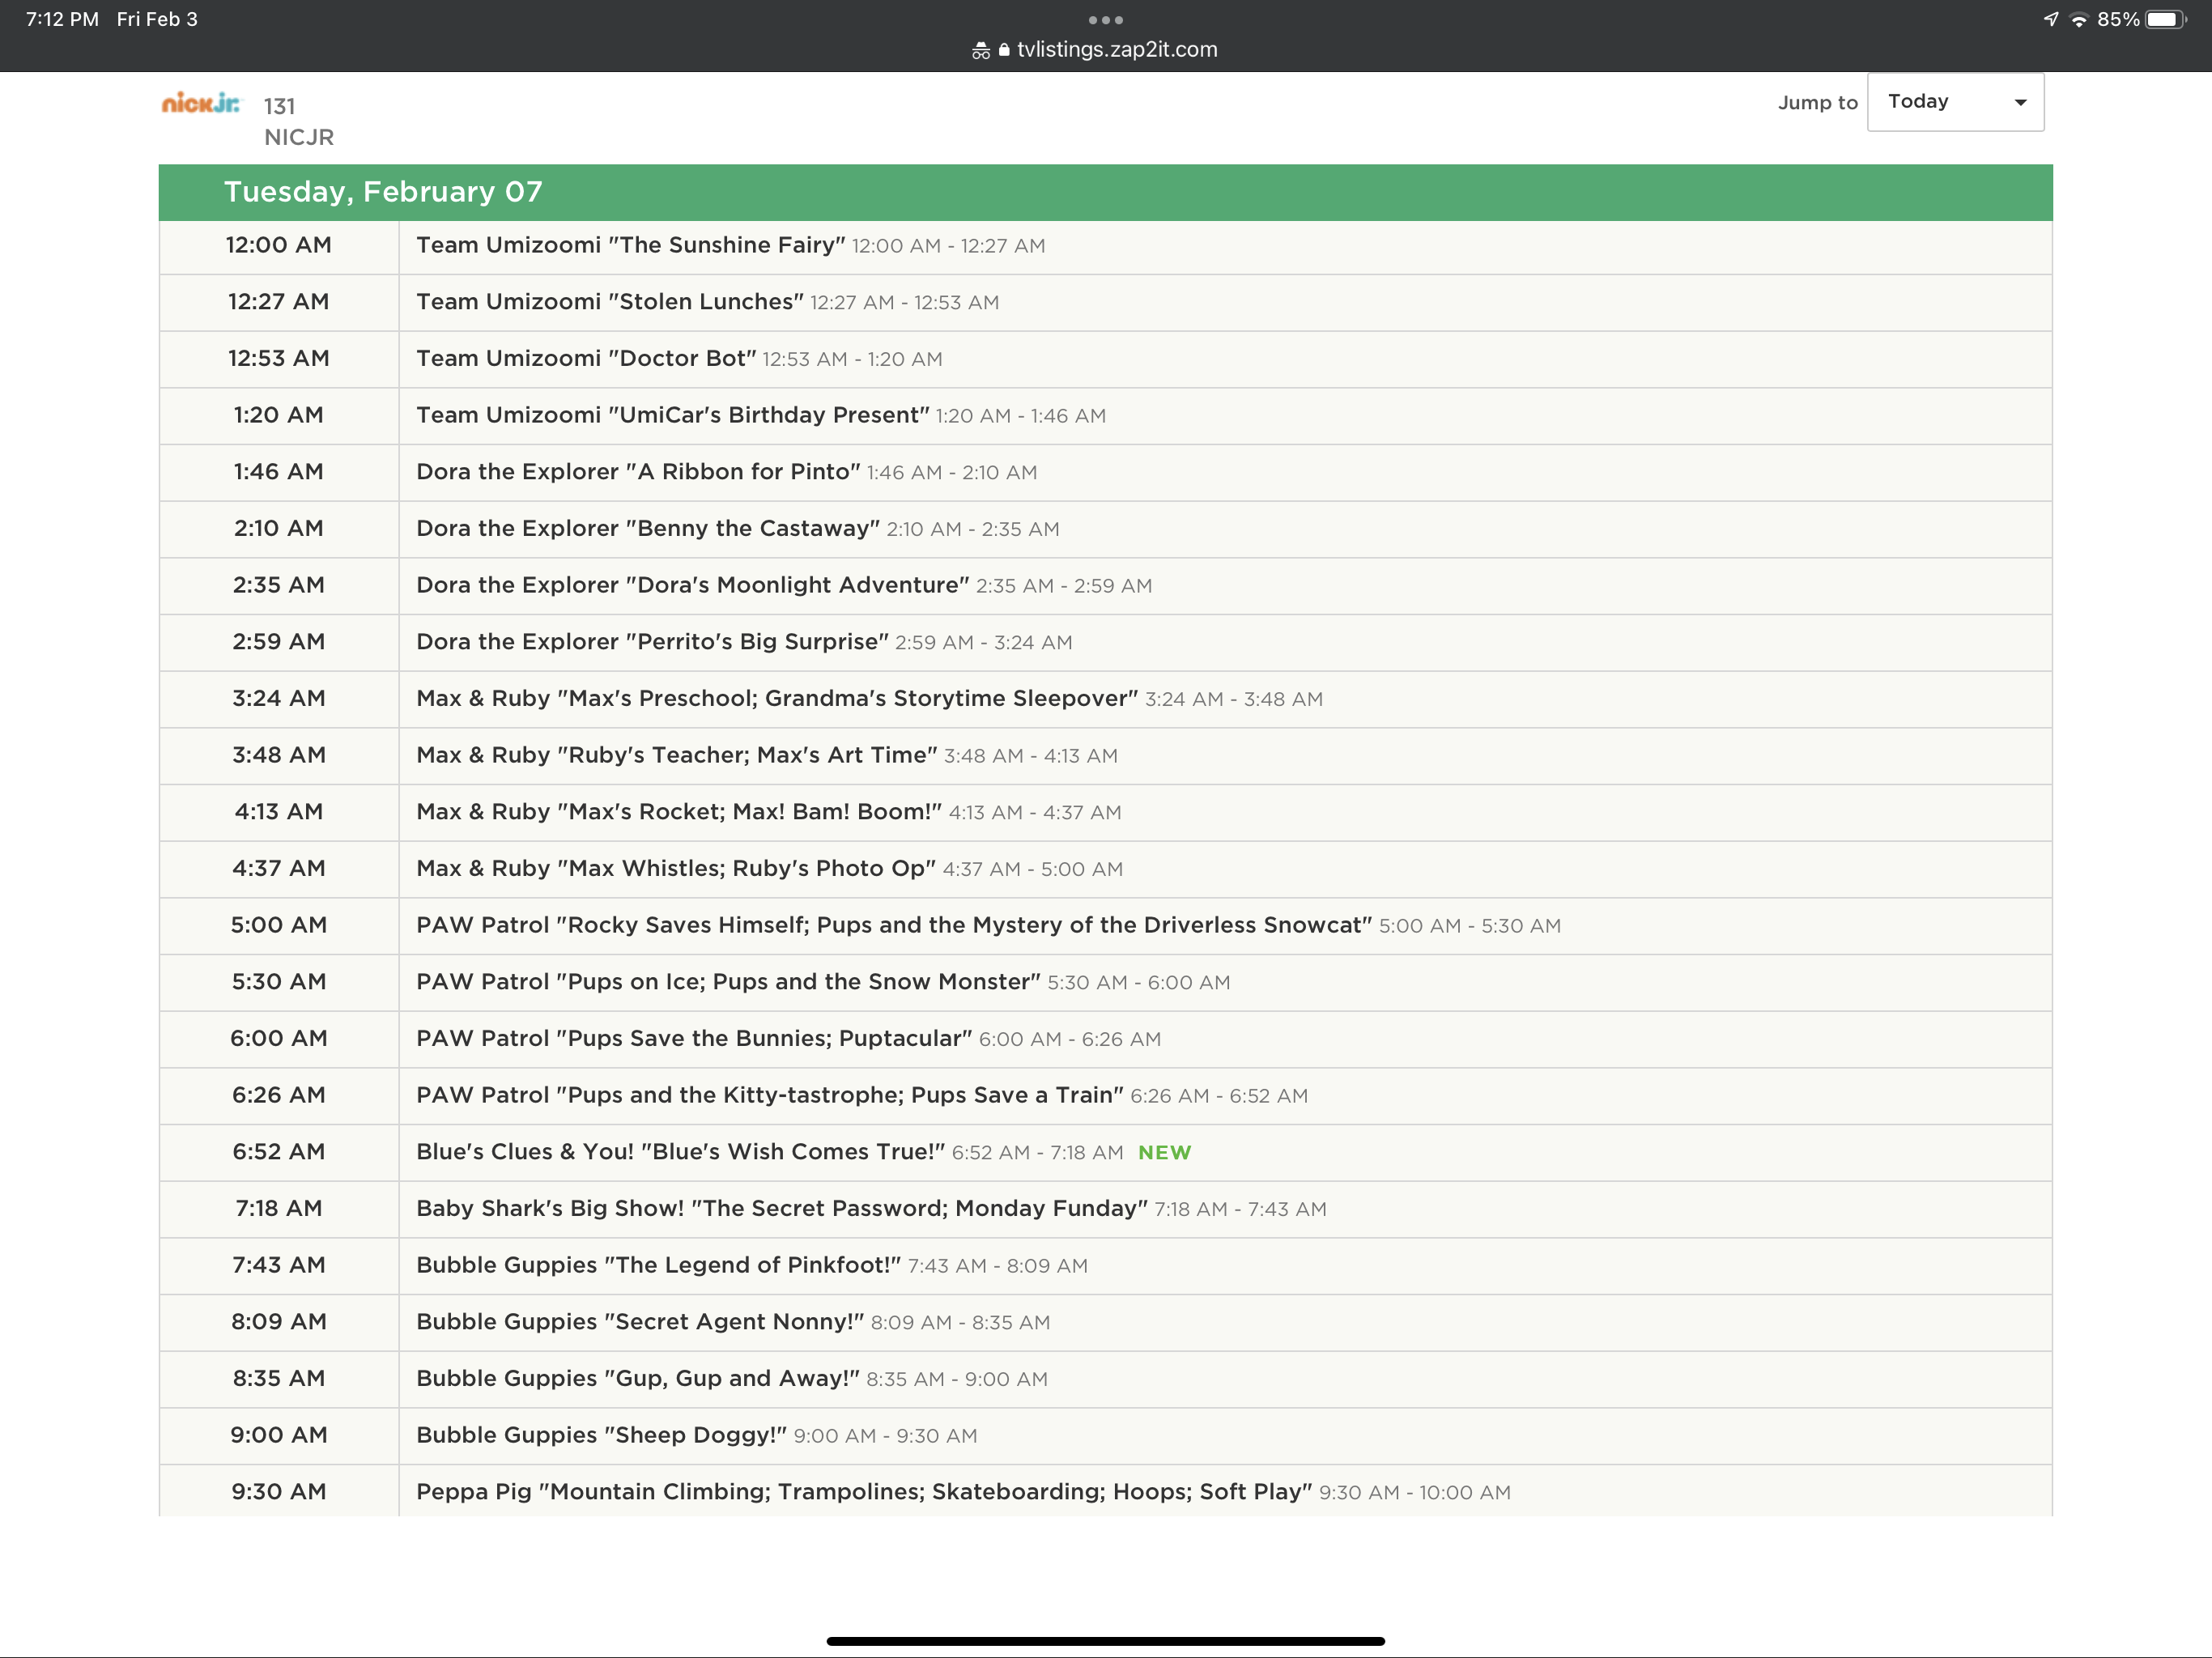Viewport: 2212px width, 1658px height.
Task: Open Dora "A Ribbon for Pinto" listing
Action: 638,472
